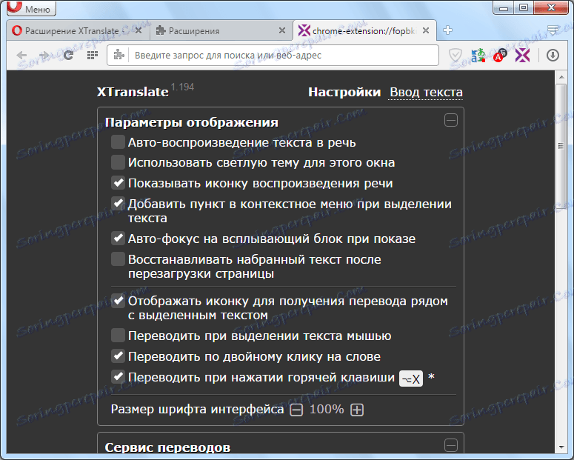Enable Авто-воспроизведение текста в речь

(118, 142)
